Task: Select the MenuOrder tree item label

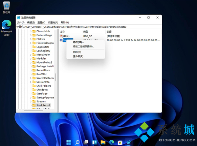Action: coord(43,55)
